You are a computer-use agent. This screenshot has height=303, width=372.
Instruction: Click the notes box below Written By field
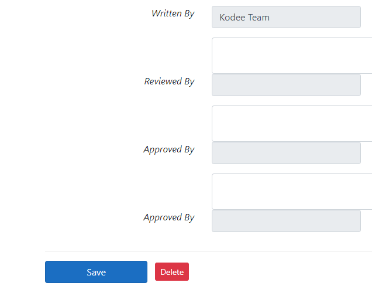click(x=291, y=56)
